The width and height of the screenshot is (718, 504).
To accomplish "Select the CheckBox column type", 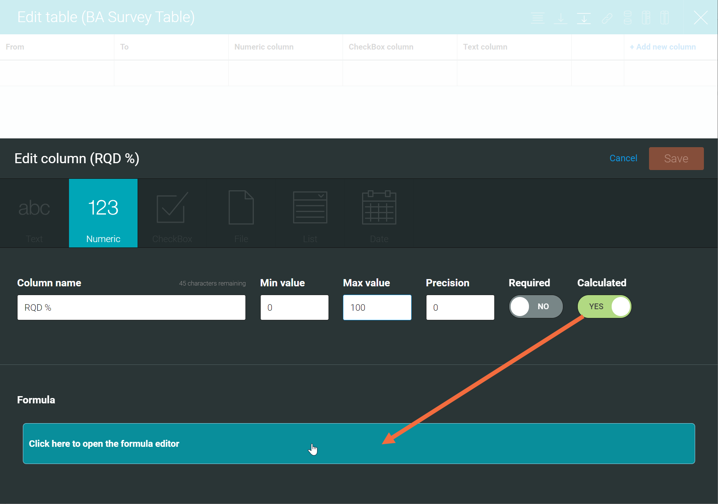I will [172, 213].
